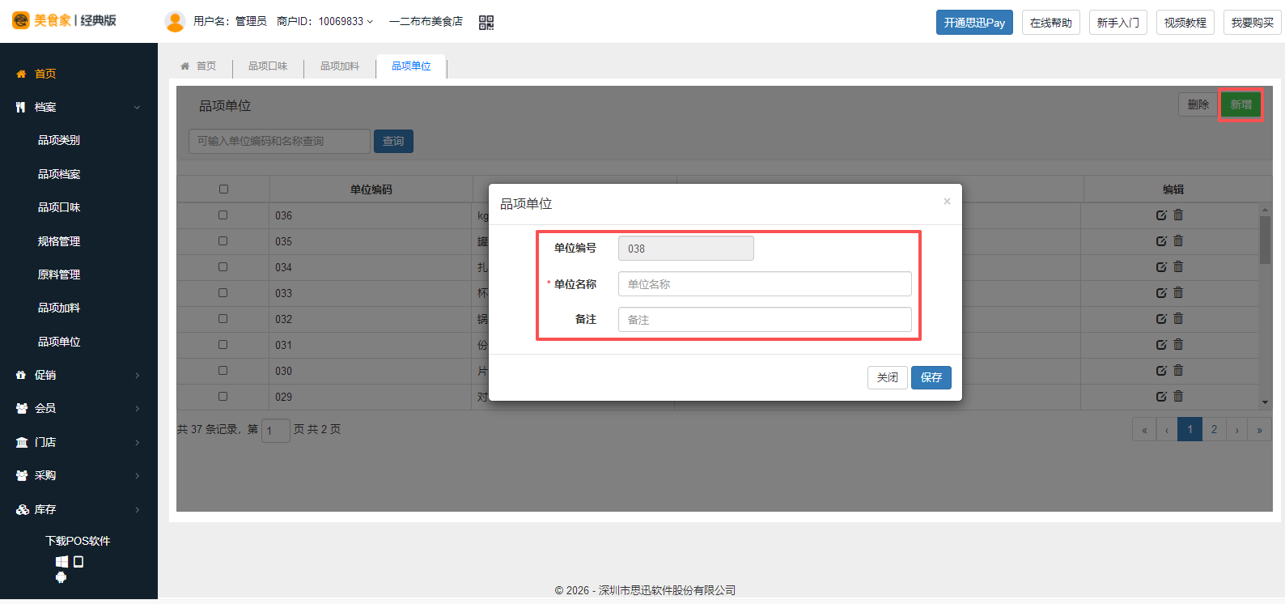This screenshot has height=604, width=1285.
Task: Focus the 单位名称 input field
Action: 765,284
